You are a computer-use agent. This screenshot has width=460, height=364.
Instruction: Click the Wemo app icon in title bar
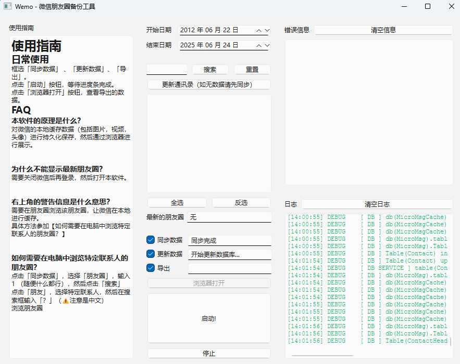pos(7,7)
